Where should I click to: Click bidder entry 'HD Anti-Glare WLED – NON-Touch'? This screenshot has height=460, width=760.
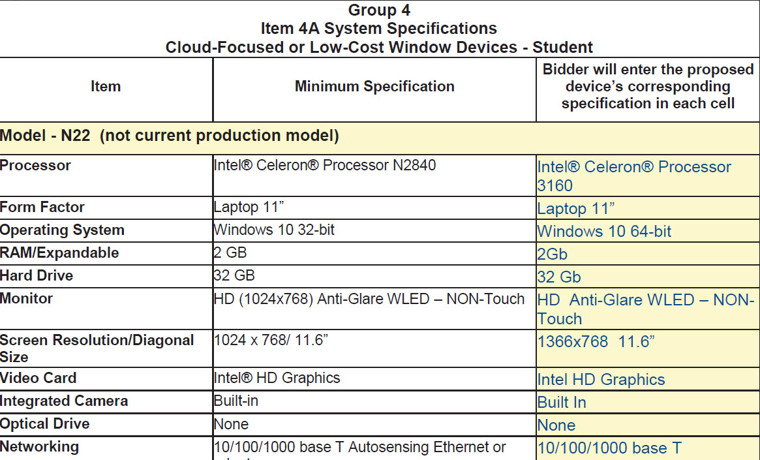(646, 309)
